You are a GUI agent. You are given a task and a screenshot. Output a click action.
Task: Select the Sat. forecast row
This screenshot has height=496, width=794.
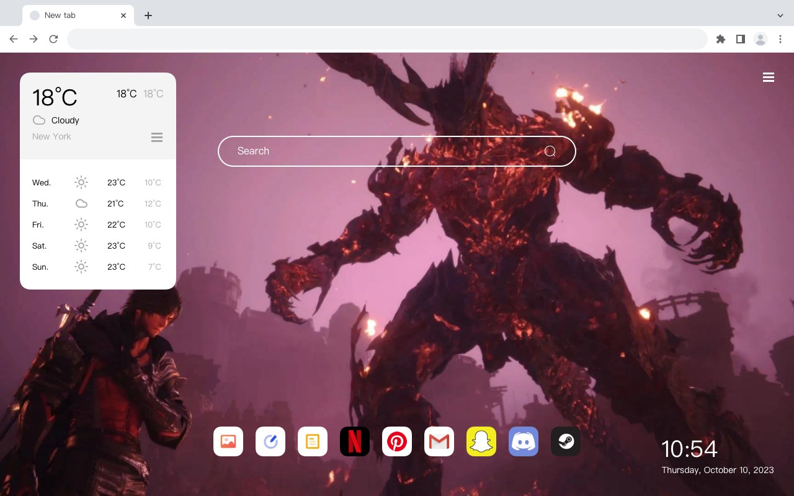98,246
